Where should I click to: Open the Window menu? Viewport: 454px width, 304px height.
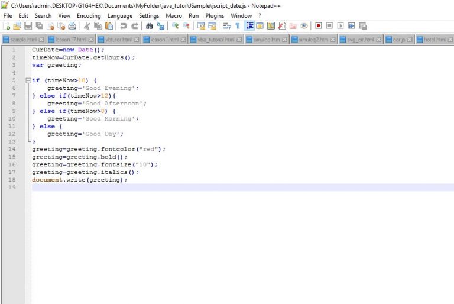pos(241,15)
